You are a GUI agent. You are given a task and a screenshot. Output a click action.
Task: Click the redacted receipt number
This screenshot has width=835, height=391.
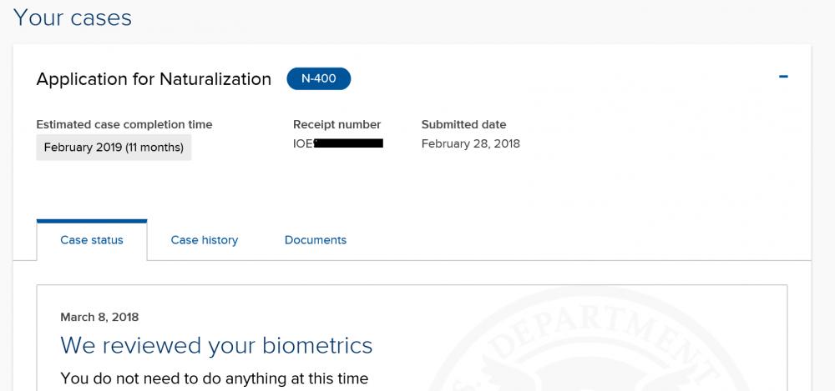(x=348, y=143)
